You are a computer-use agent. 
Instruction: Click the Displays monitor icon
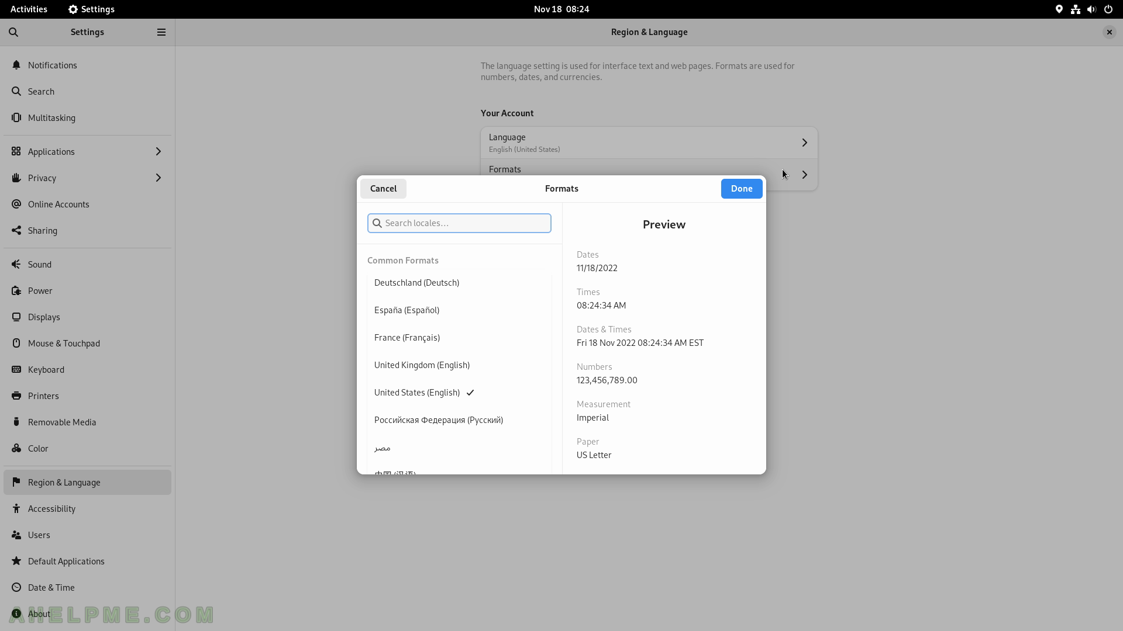(x=16, y=317)
